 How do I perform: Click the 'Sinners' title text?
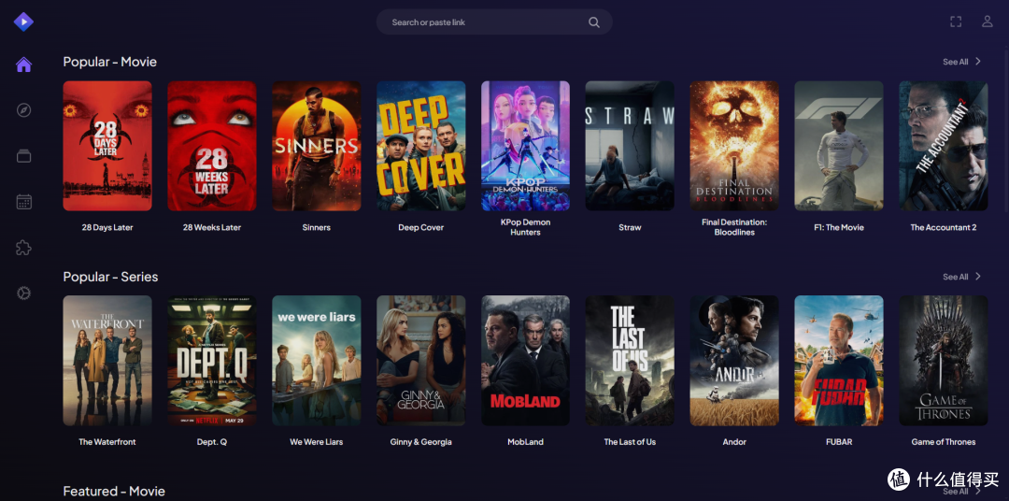(316, 227)
